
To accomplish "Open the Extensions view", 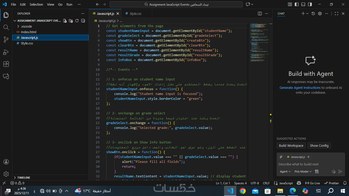I will [x=6, y=64].
